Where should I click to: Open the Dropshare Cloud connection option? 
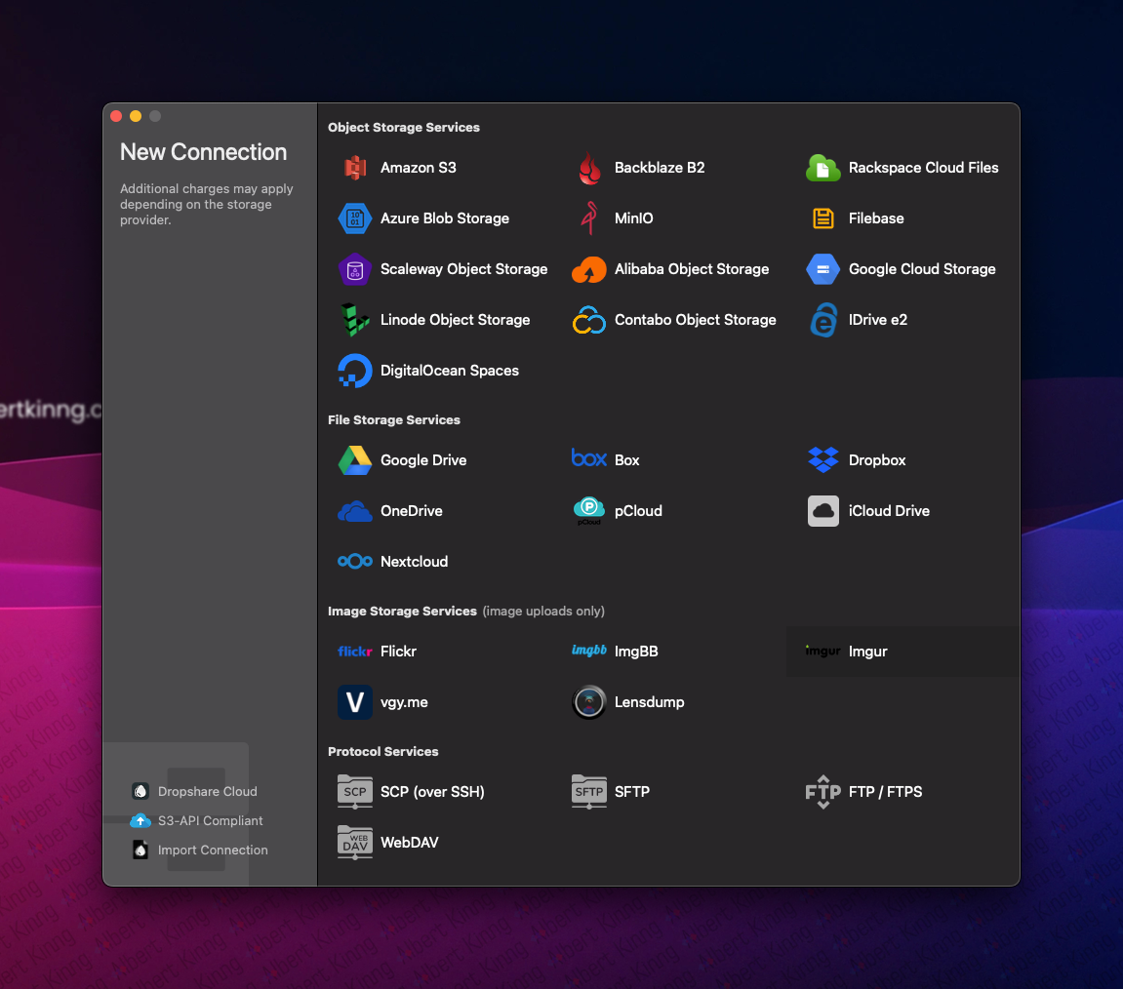194,791
